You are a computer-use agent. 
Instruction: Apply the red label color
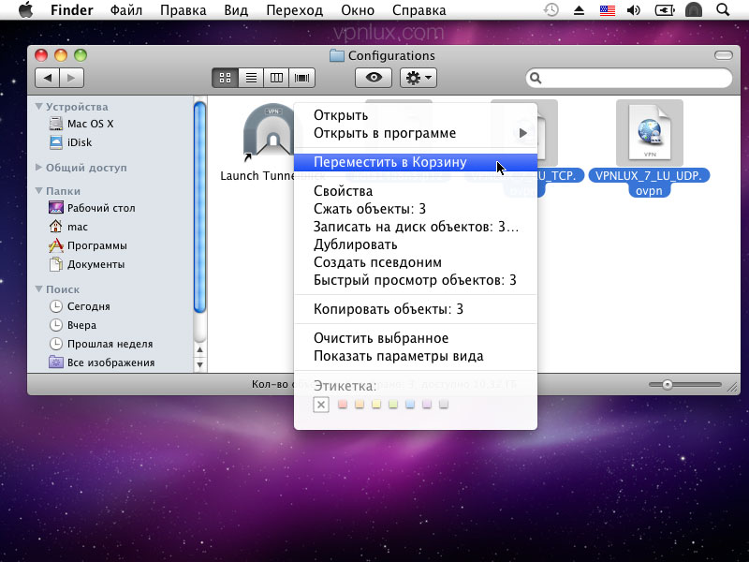pos(343,405)
